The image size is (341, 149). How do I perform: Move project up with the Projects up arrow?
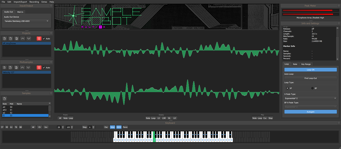click(22, 38)
